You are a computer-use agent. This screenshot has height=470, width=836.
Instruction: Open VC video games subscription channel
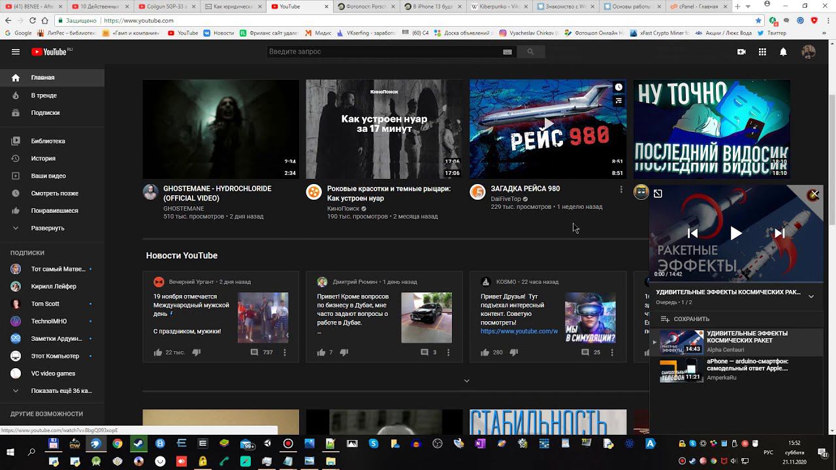tap(52, 373)
